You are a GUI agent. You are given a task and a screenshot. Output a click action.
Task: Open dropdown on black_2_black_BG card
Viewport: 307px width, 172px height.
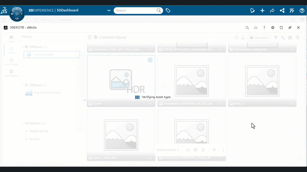(x=150, y=158)
